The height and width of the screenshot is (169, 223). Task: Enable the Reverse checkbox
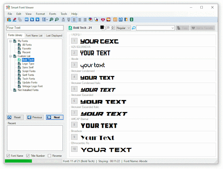click(x=49, y=156)
